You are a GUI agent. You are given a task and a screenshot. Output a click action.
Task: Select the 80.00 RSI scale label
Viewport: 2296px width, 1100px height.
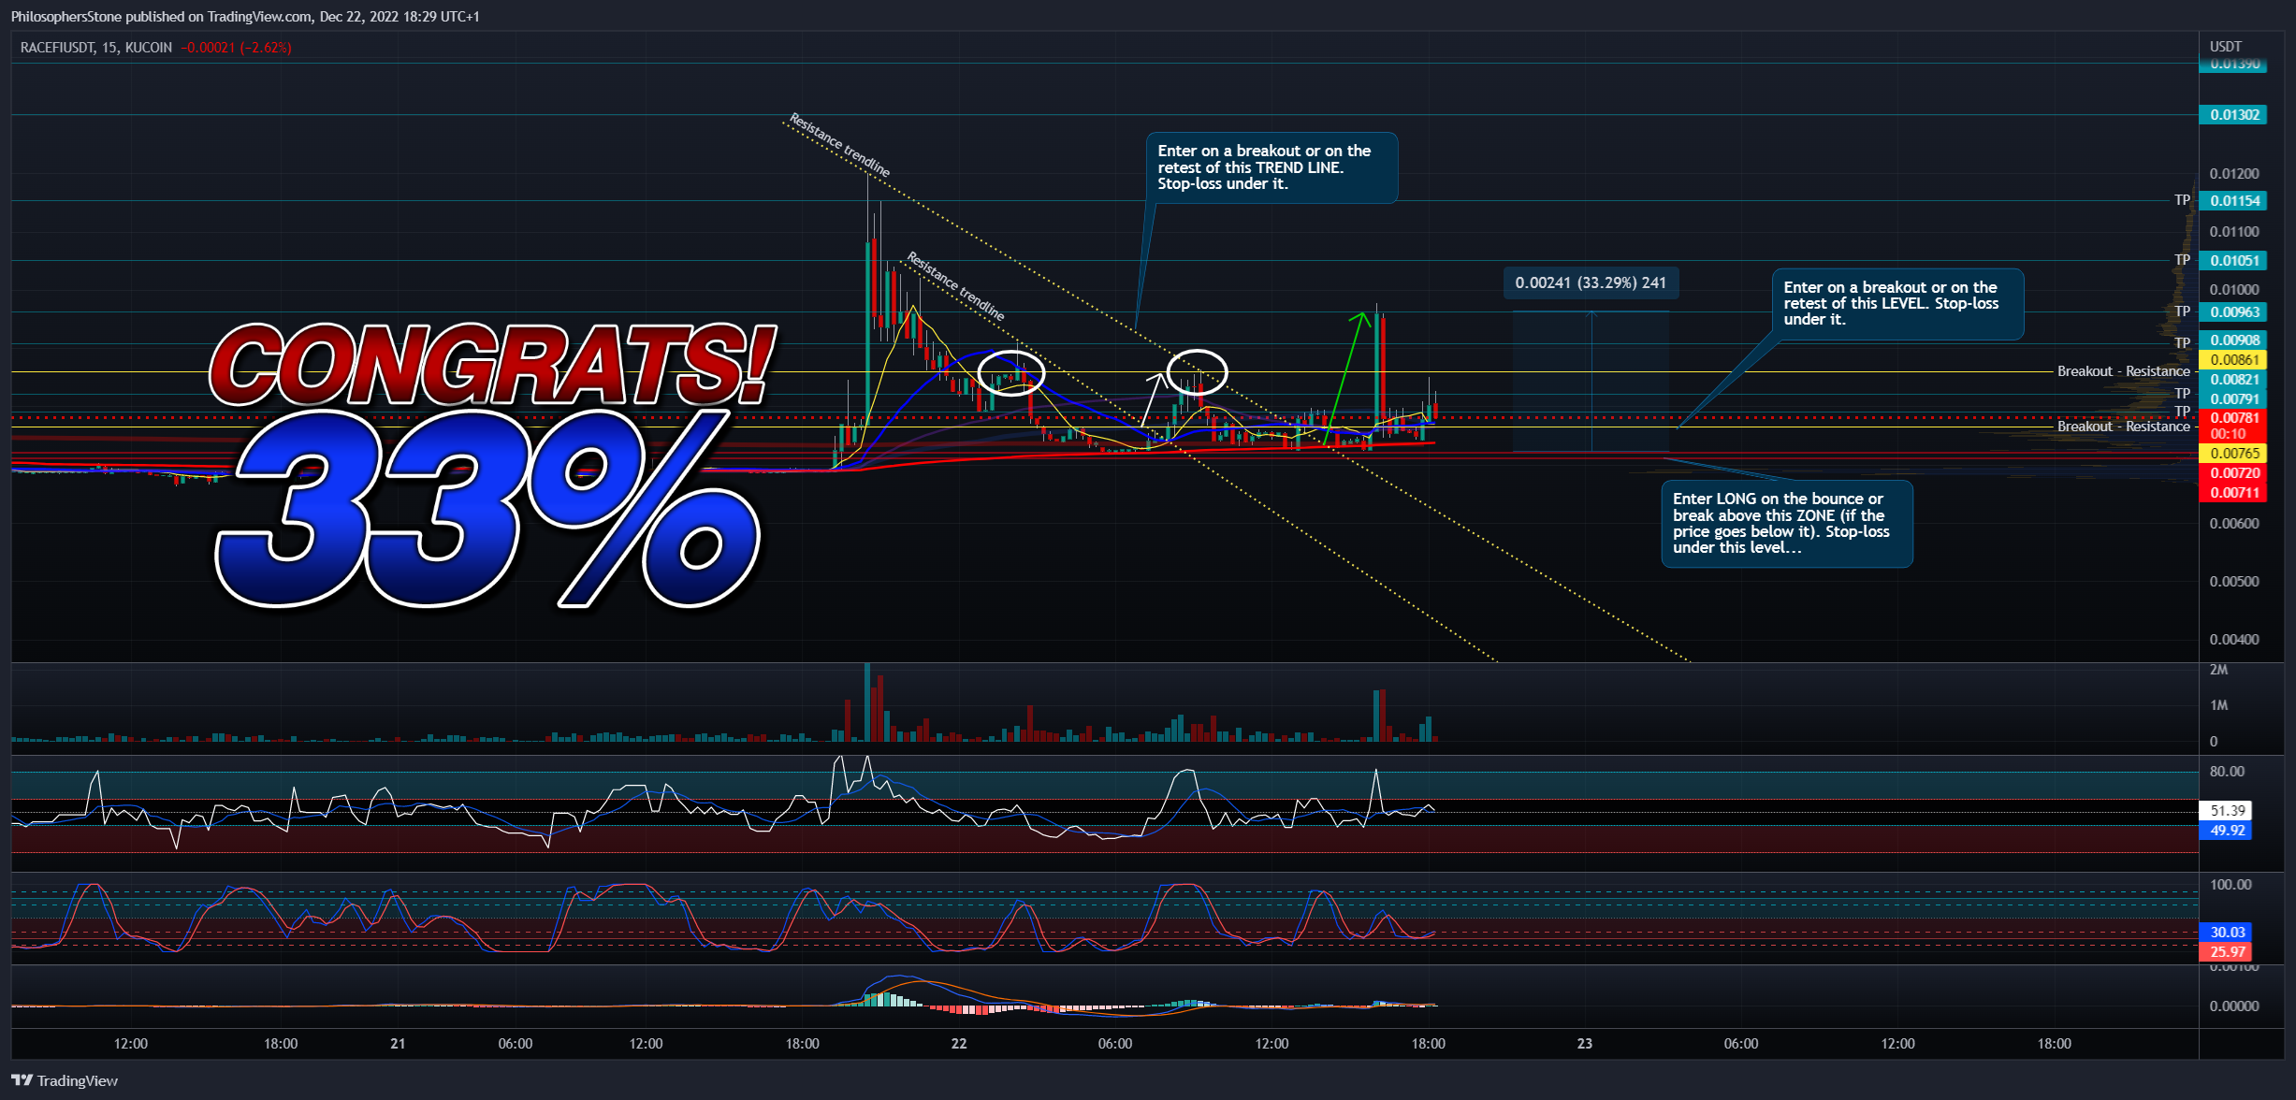click(x=2227, y=772)
